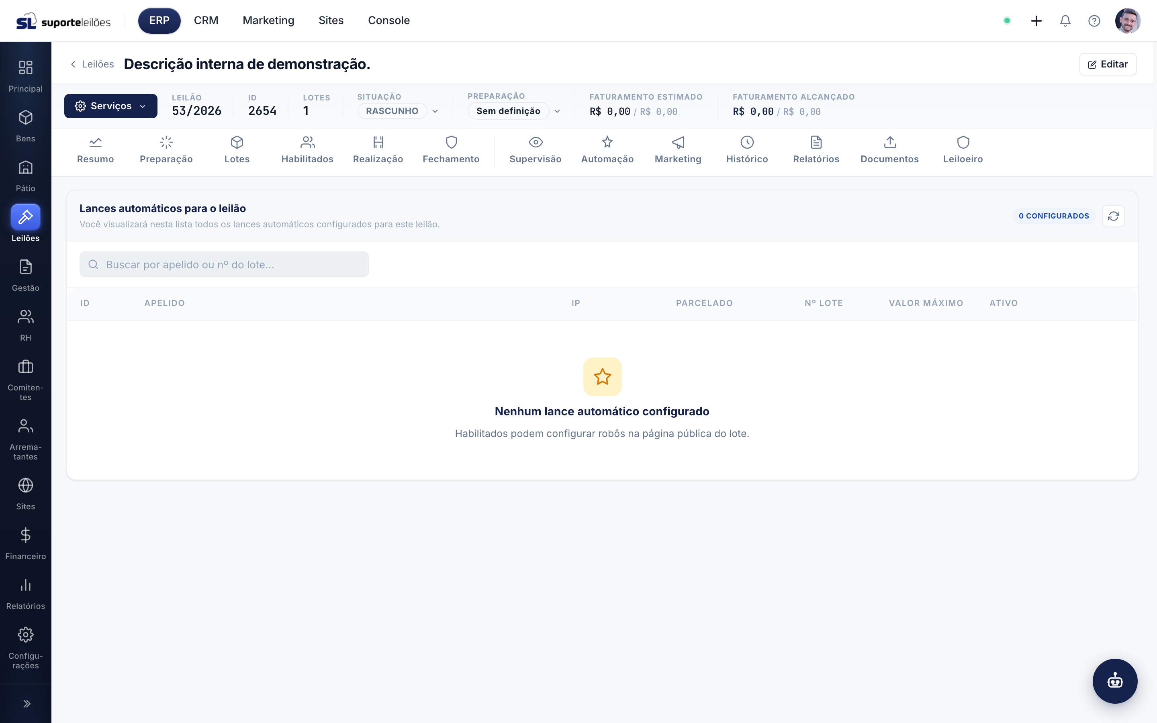Click the plus icon in top bar
The height and width of the screenshot is (723, 1157).
[x=1036, y=20]
